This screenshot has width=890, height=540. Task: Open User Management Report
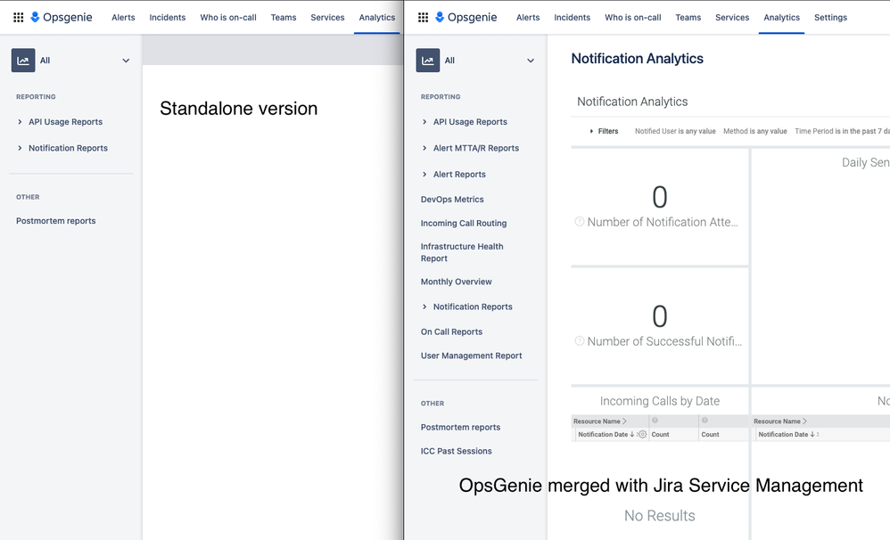point(471,356)
